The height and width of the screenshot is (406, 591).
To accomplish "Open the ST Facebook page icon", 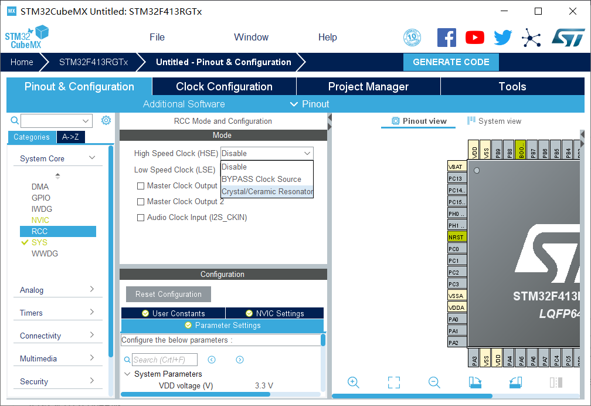I will [447, 38].
